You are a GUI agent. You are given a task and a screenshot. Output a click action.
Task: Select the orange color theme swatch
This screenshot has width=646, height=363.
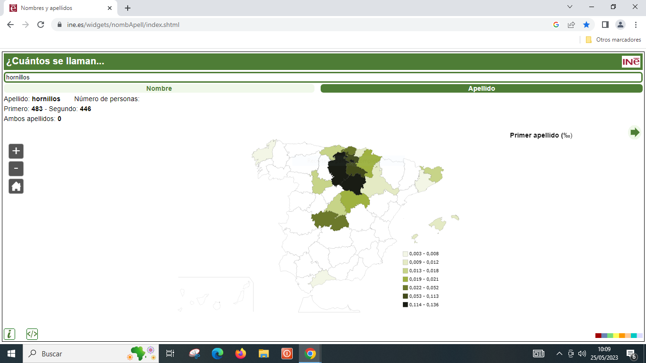click(x=622, y=336)
